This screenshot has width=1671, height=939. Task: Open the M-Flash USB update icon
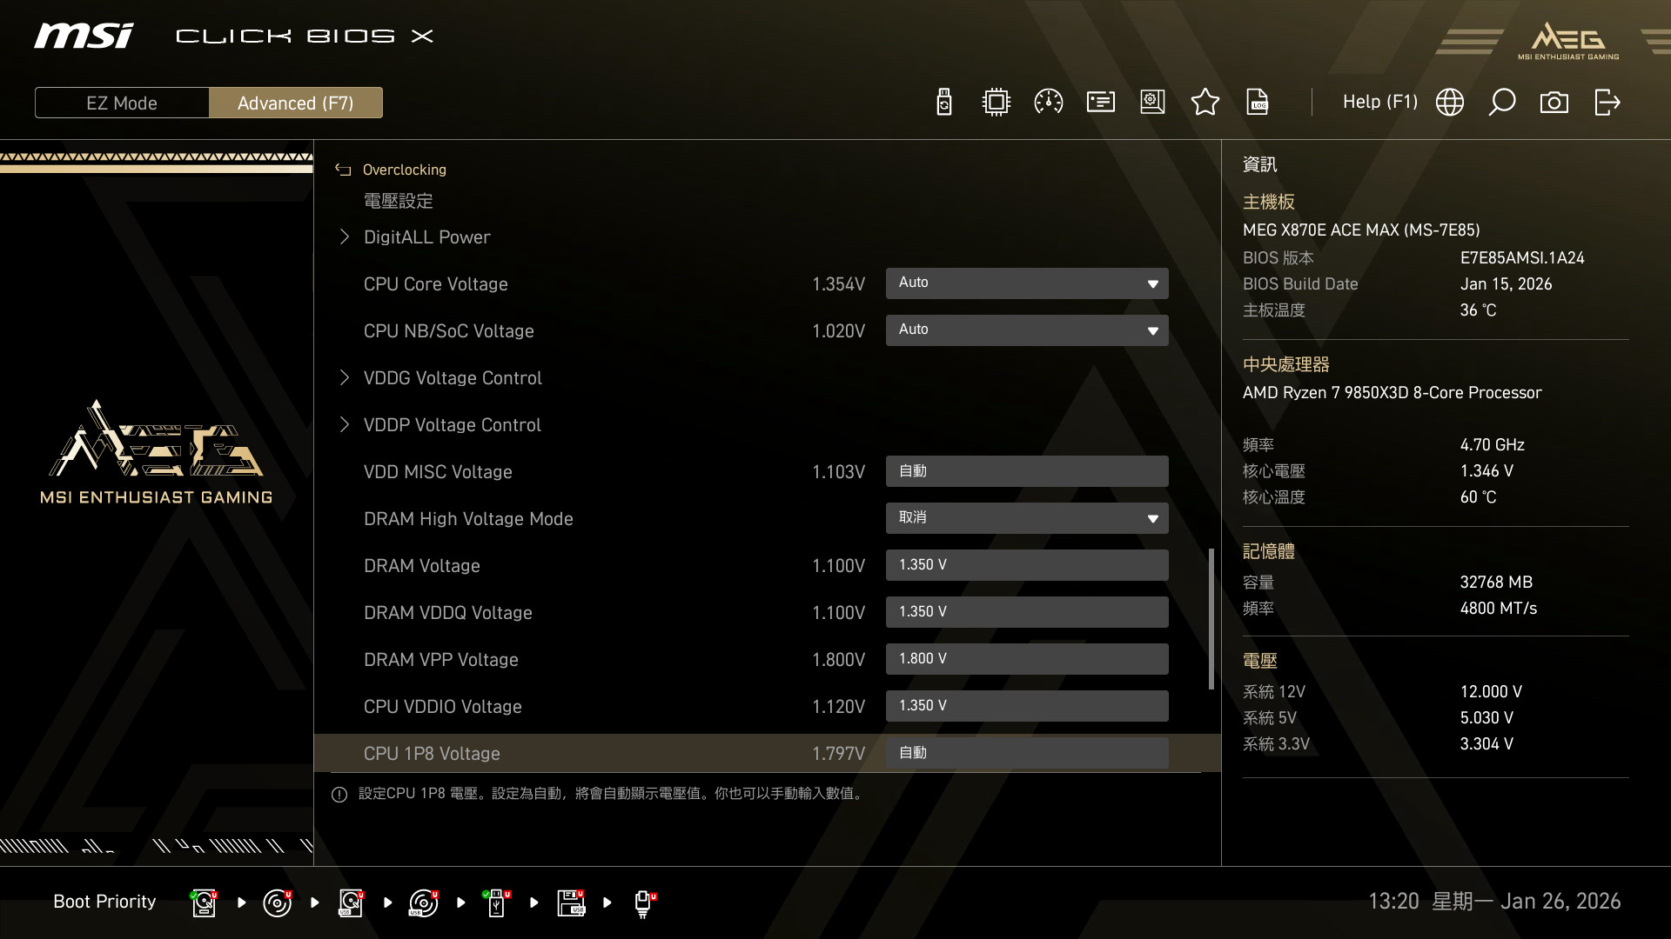coord(944,103)
